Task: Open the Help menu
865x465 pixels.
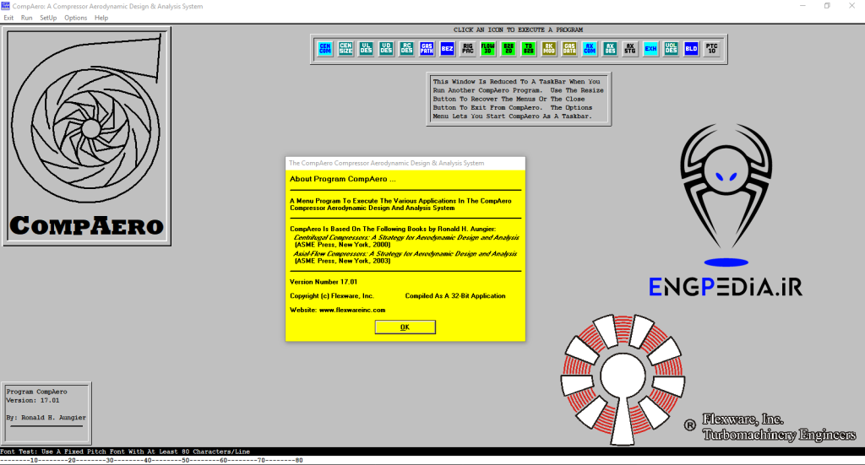Action: click(x=101, y=18)
